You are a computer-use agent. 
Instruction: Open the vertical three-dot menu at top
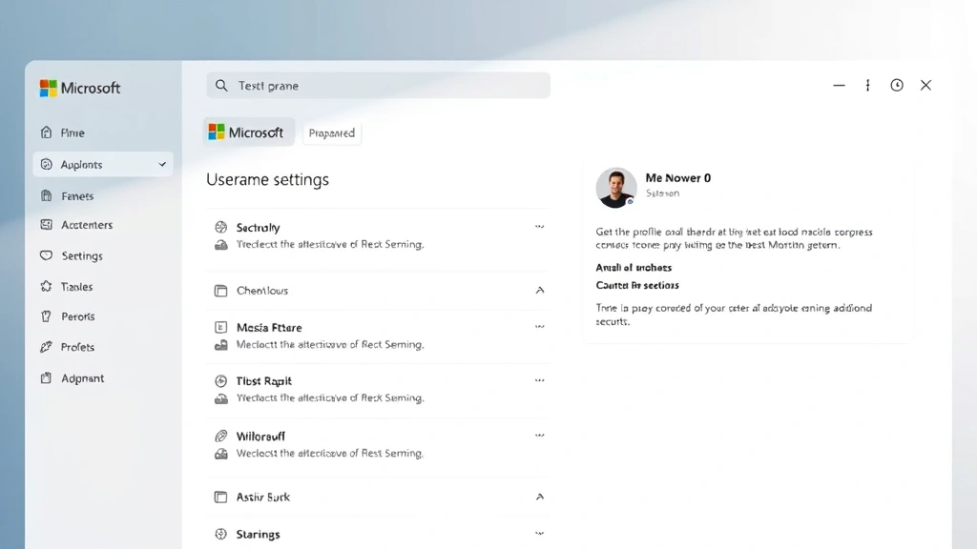point(867,86)
